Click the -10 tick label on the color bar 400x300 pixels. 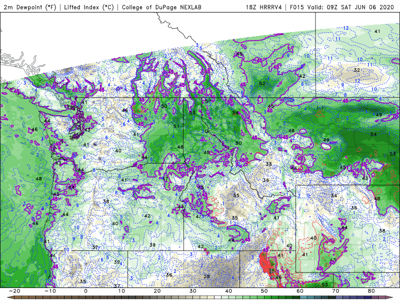coord(50,291)
